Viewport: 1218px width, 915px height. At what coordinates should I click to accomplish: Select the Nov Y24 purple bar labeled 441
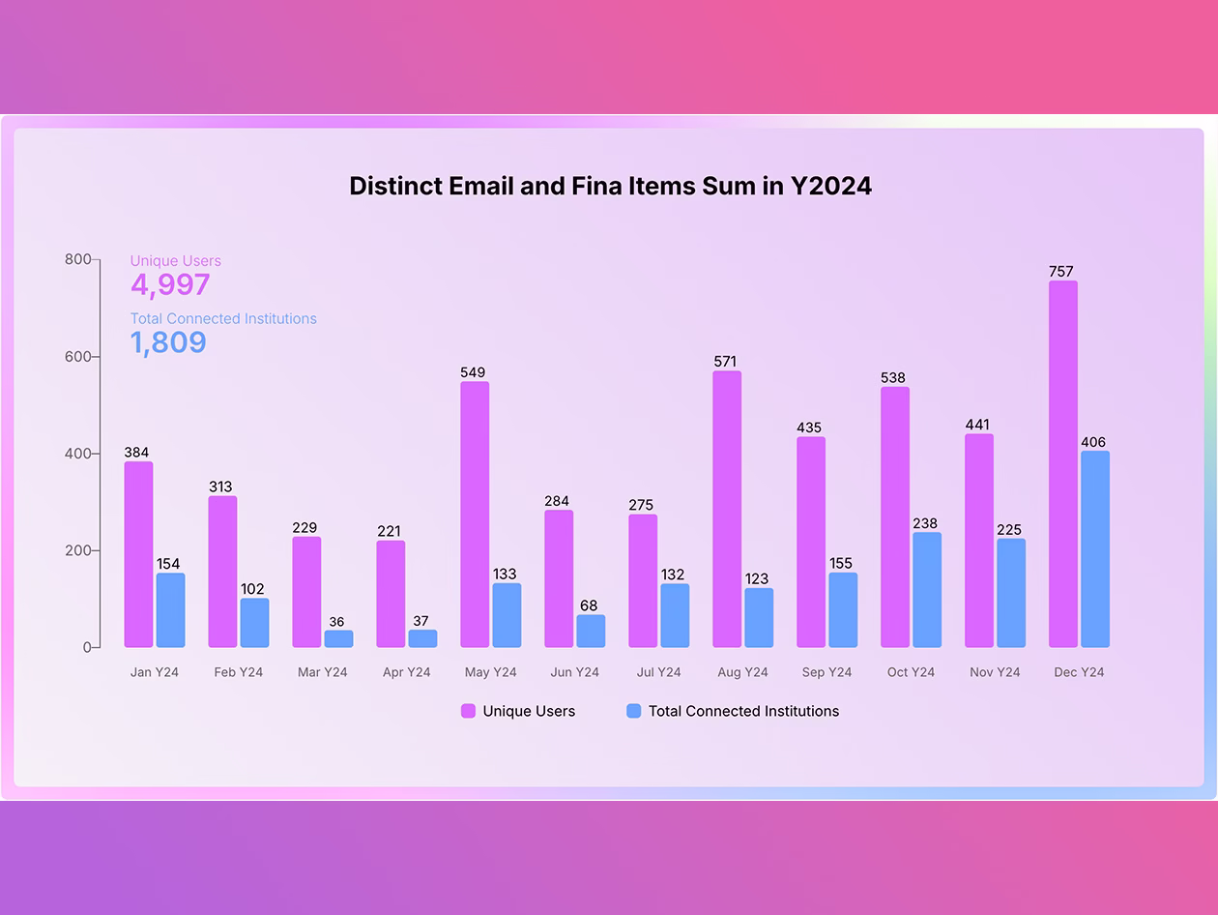pyautogui.click(x=979, y=541)
